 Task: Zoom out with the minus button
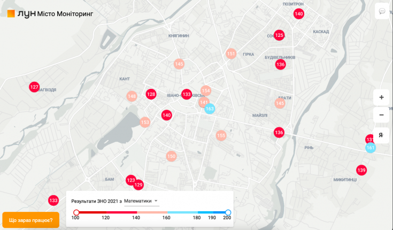(381, 114)
